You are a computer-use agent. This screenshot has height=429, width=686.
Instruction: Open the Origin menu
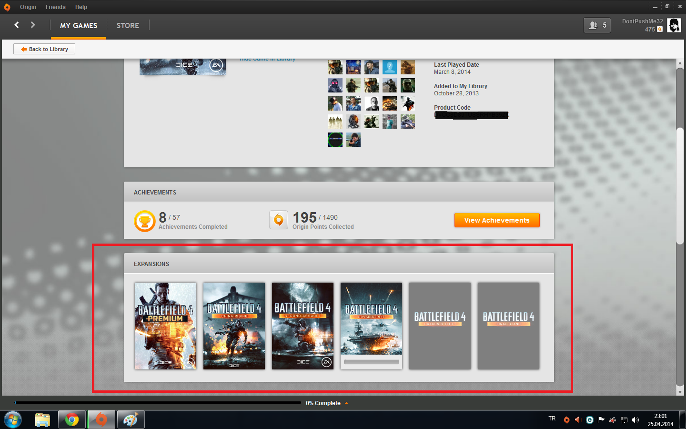pyautogui.click(x=28, y=7)
